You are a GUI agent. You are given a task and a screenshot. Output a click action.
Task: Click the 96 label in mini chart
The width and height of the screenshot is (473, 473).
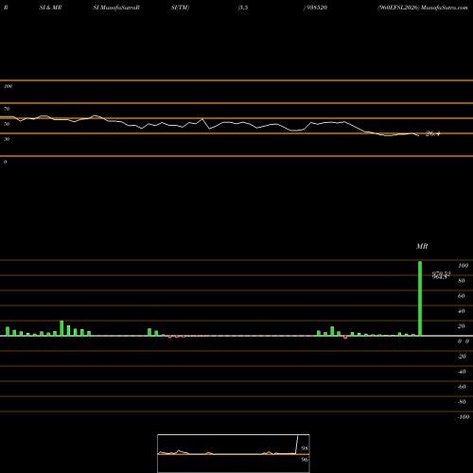click(305, 460)
